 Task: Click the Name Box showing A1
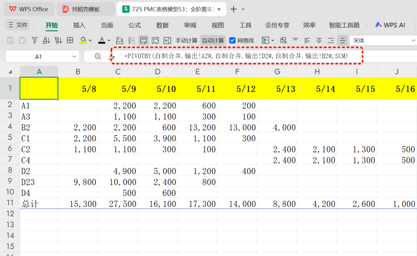pos(39,56)
